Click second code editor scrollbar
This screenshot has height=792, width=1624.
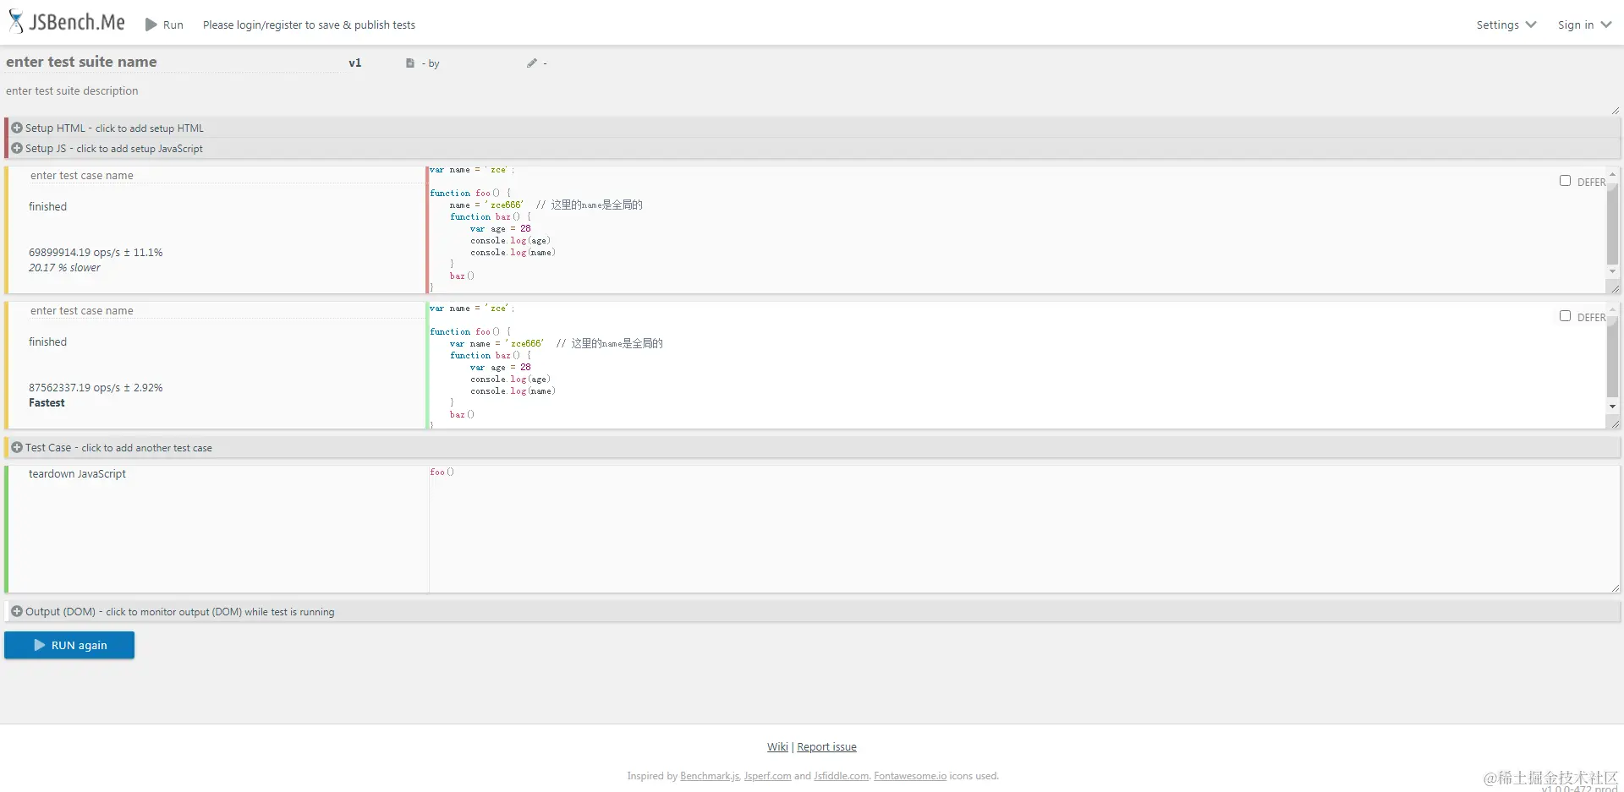(x=1612, y=357)
